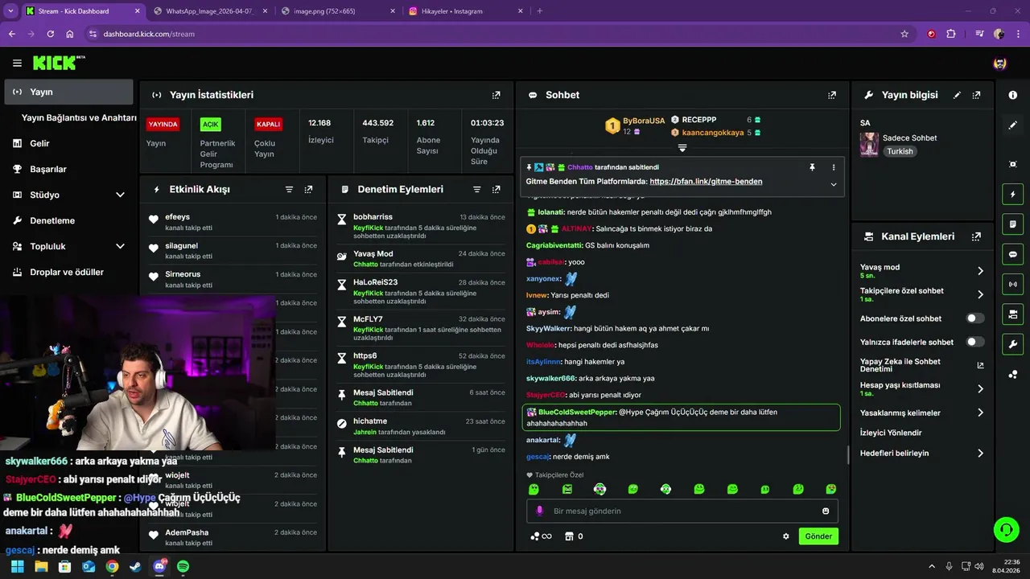Click the chat bubble icon in right rail
Viewport: 1030px width, 579px height.
coord(1012,254)
